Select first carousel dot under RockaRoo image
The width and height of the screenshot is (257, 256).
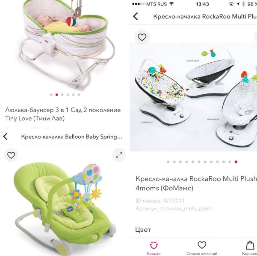pyautogui.click(x=168, y=162)
